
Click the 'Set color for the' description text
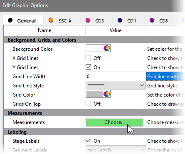pyautogui.click(x=165, y=49)
